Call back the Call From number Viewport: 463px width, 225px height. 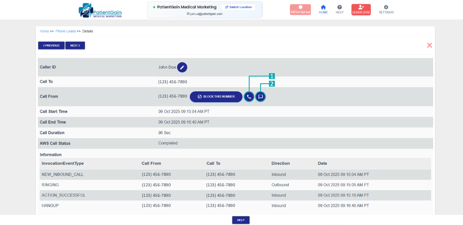249,97
